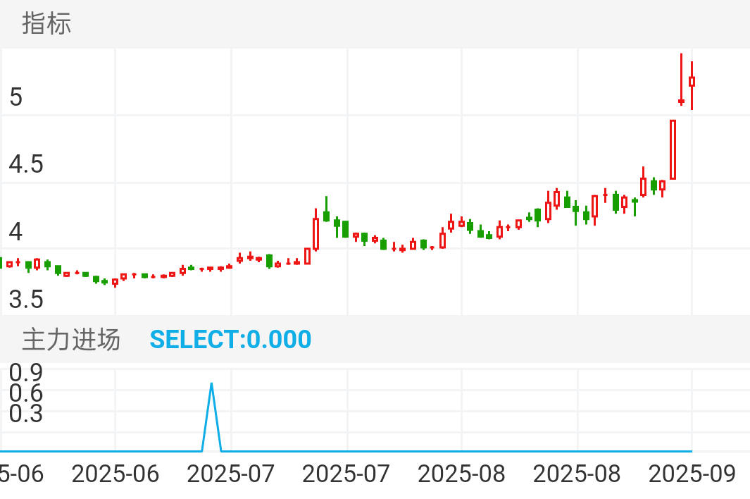Open the 指标 indicator header

click(x=46, y=23)
